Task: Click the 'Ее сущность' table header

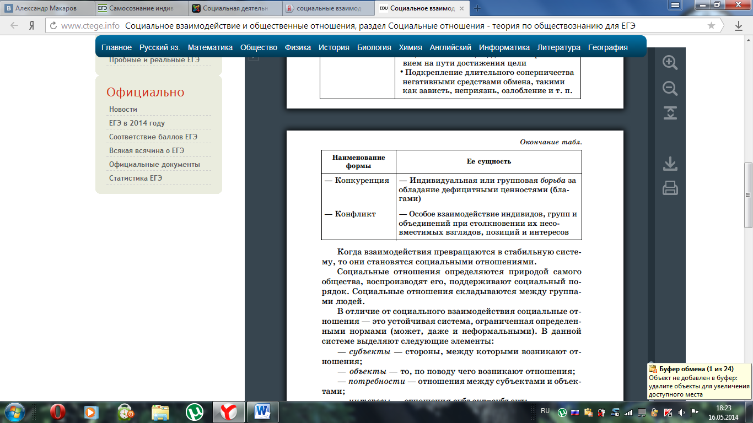Action: point(489,161)
